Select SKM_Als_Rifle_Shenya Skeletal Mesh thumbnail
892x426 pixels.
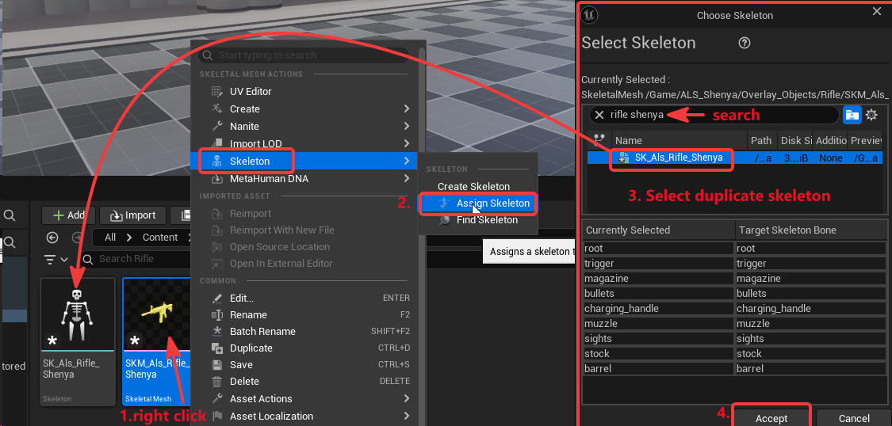click(158, 314)
